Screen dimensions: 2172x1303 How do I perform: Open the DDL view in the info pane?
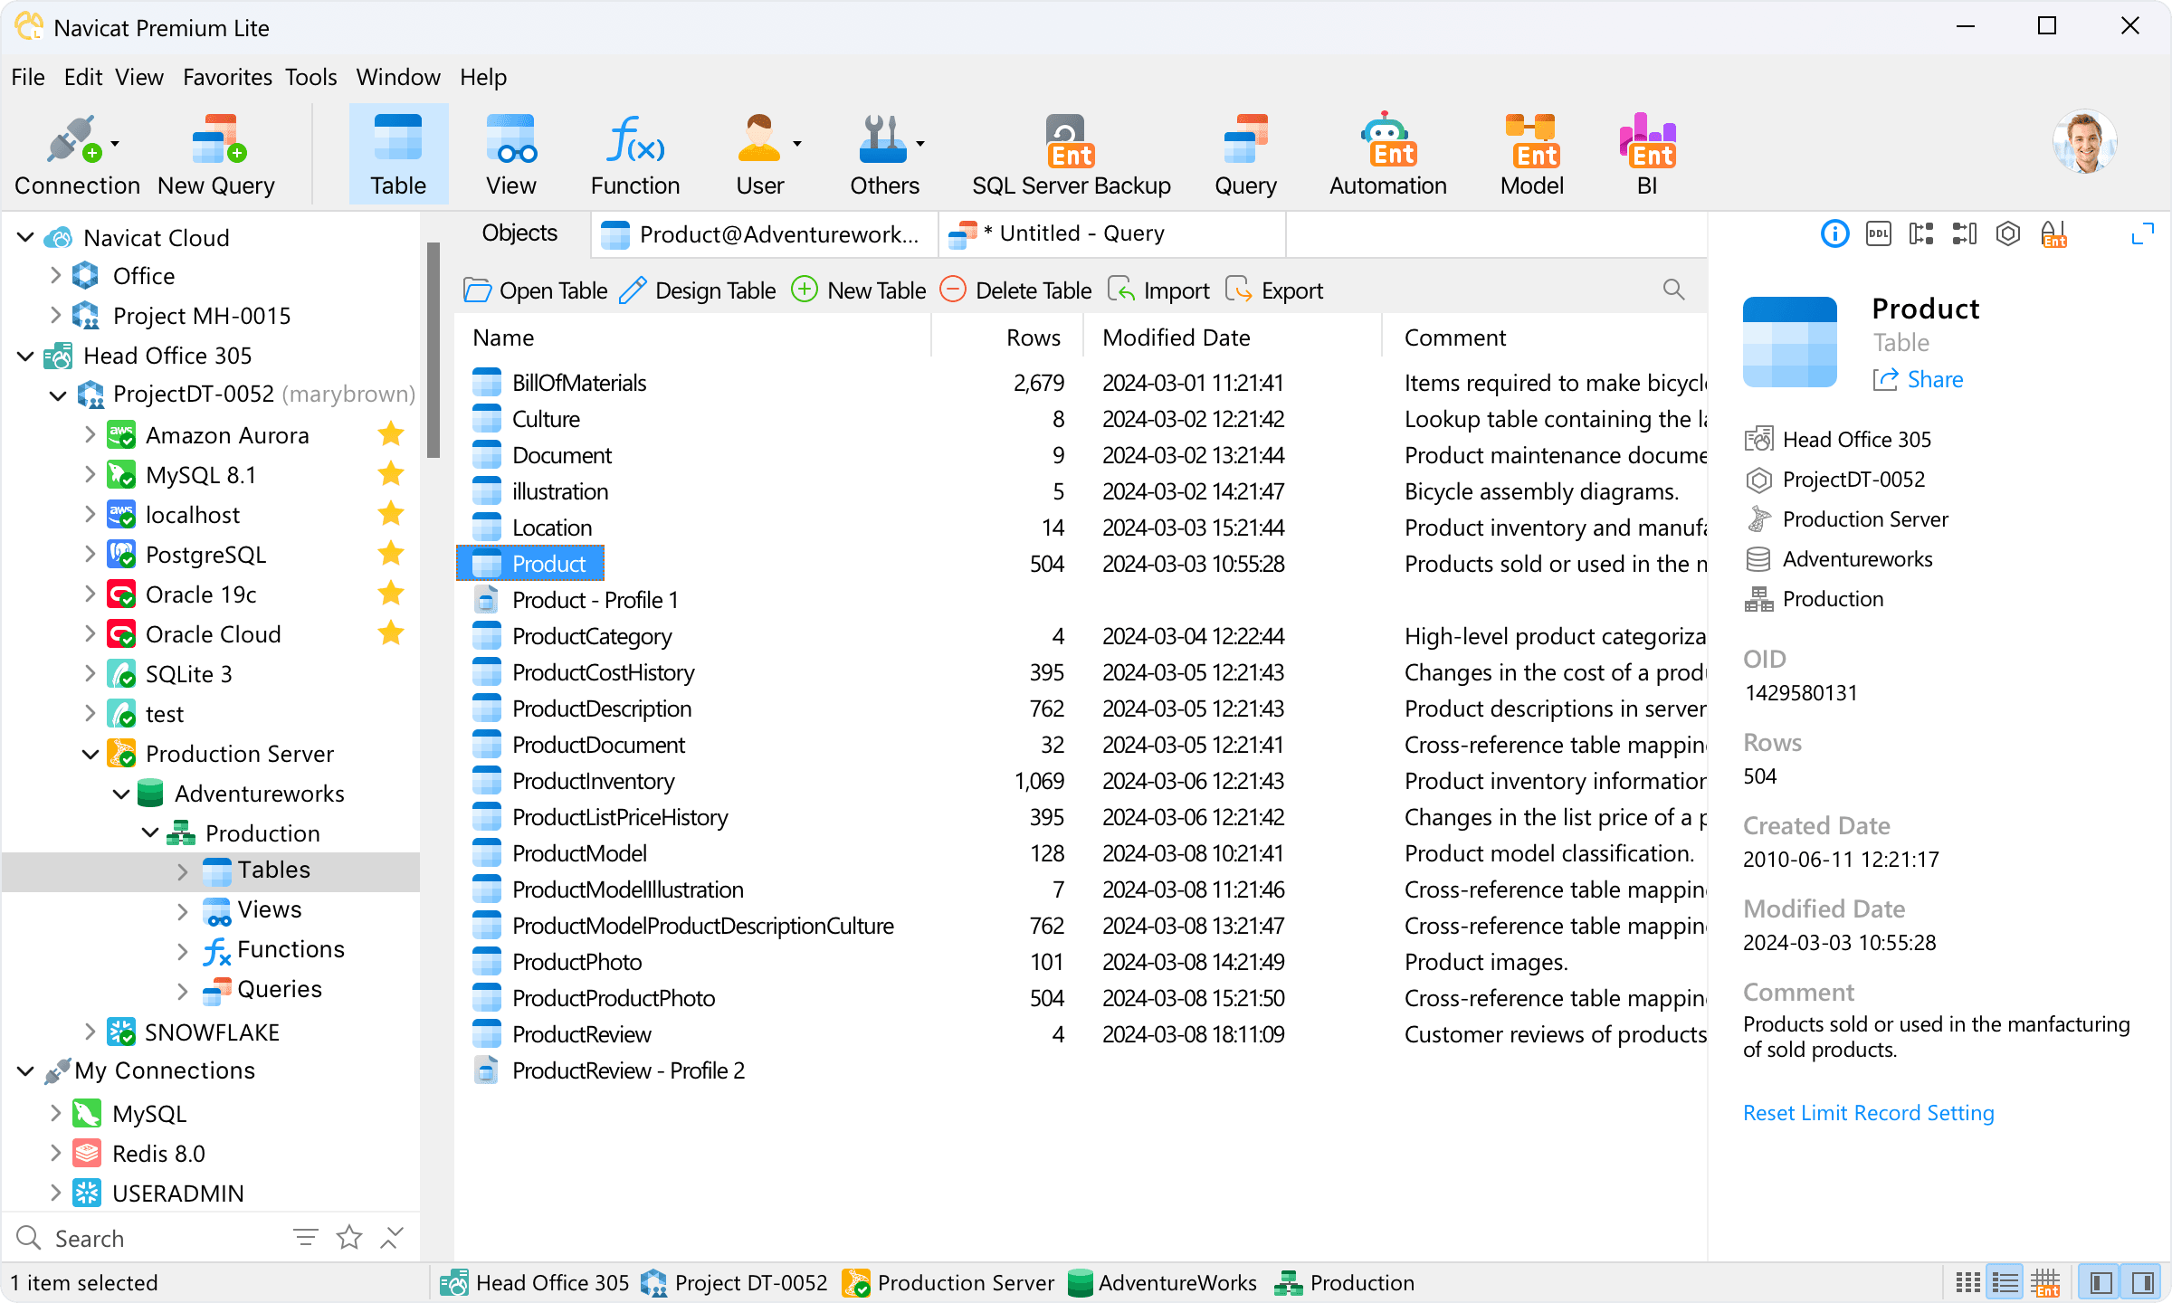click(x=1879, y=234)
